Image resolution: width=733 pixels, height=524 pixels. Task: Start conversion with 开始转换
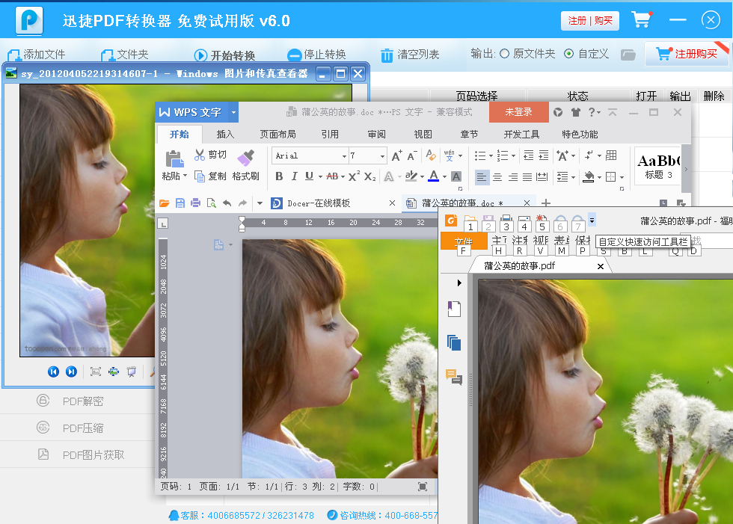[x=225, y=55]
